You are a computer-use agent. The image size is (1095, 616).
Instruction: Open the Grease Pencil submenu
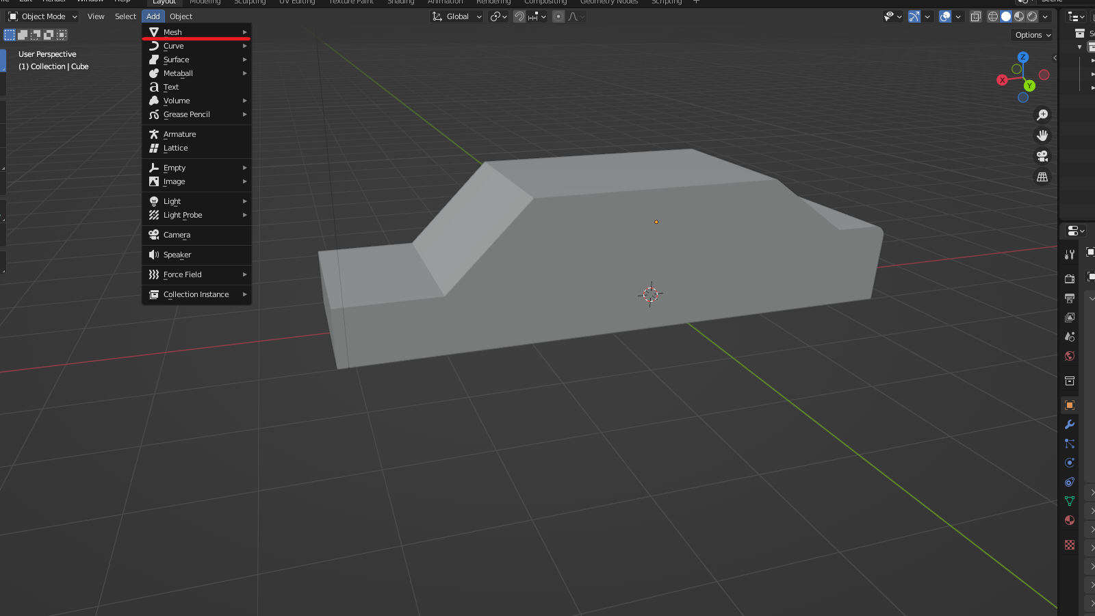197,114
